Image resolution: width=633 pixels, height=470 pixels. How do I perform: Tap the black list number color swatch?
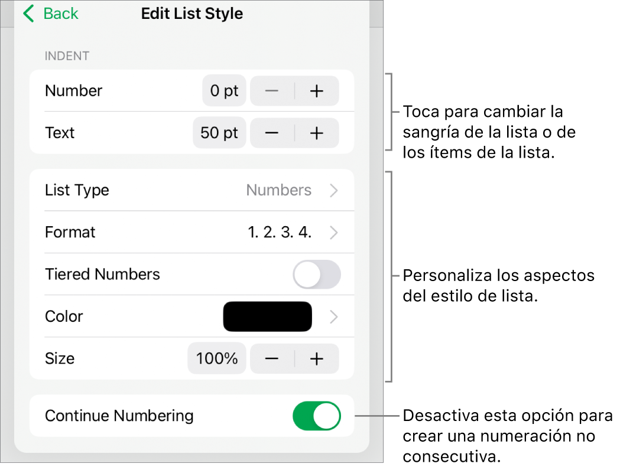point(267,316)
